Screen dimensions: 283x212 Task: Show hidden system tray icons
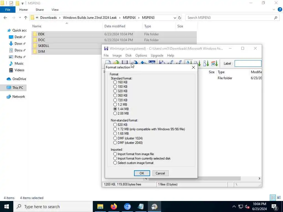click(234, 206)
